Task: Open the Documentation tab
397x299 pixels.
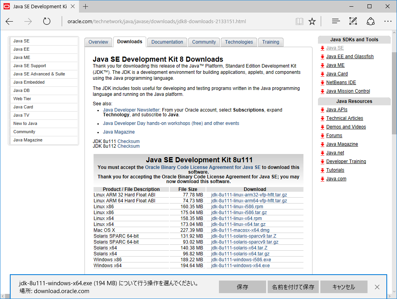Action: 167,42
